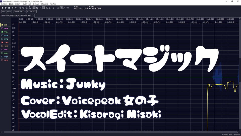This screenshot has height=136, width=241.
Task: Open the オプション(O) menu
Action: click(x=44, y=4)
